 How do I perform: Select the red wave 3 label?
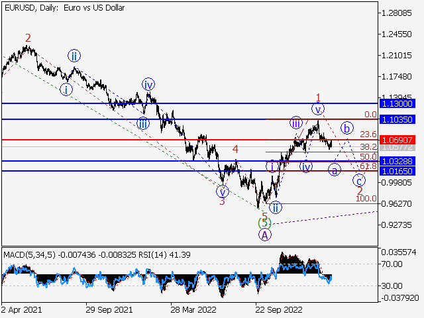pos(222,201)
